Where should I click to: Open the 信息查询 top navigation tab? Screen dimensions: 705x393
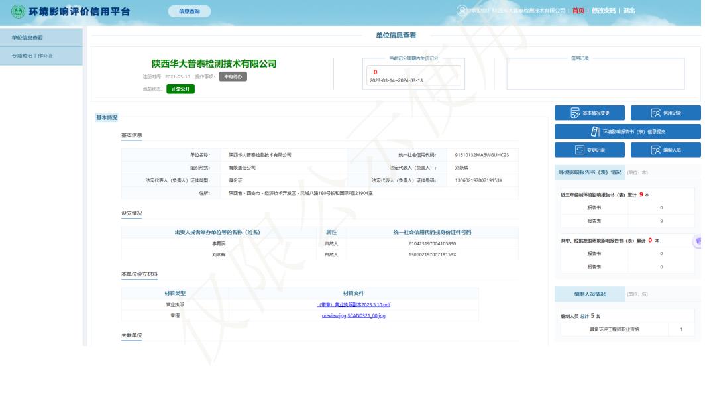point(190,11)
